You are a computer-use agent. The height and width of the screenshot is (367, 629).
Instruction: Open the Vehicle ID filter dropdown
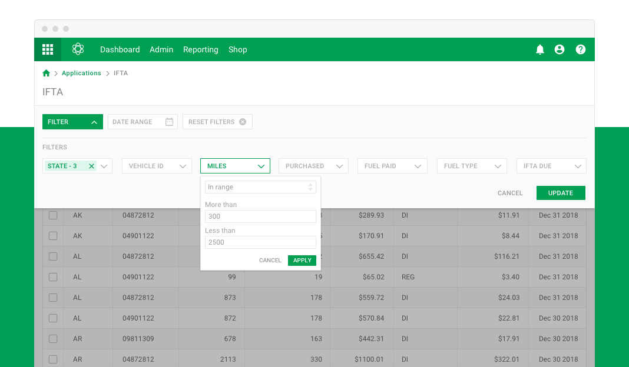[157, 166]
